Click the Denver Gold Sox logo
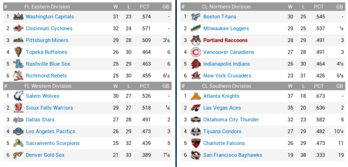Screen dimensions: 348x167 point(18,155)
